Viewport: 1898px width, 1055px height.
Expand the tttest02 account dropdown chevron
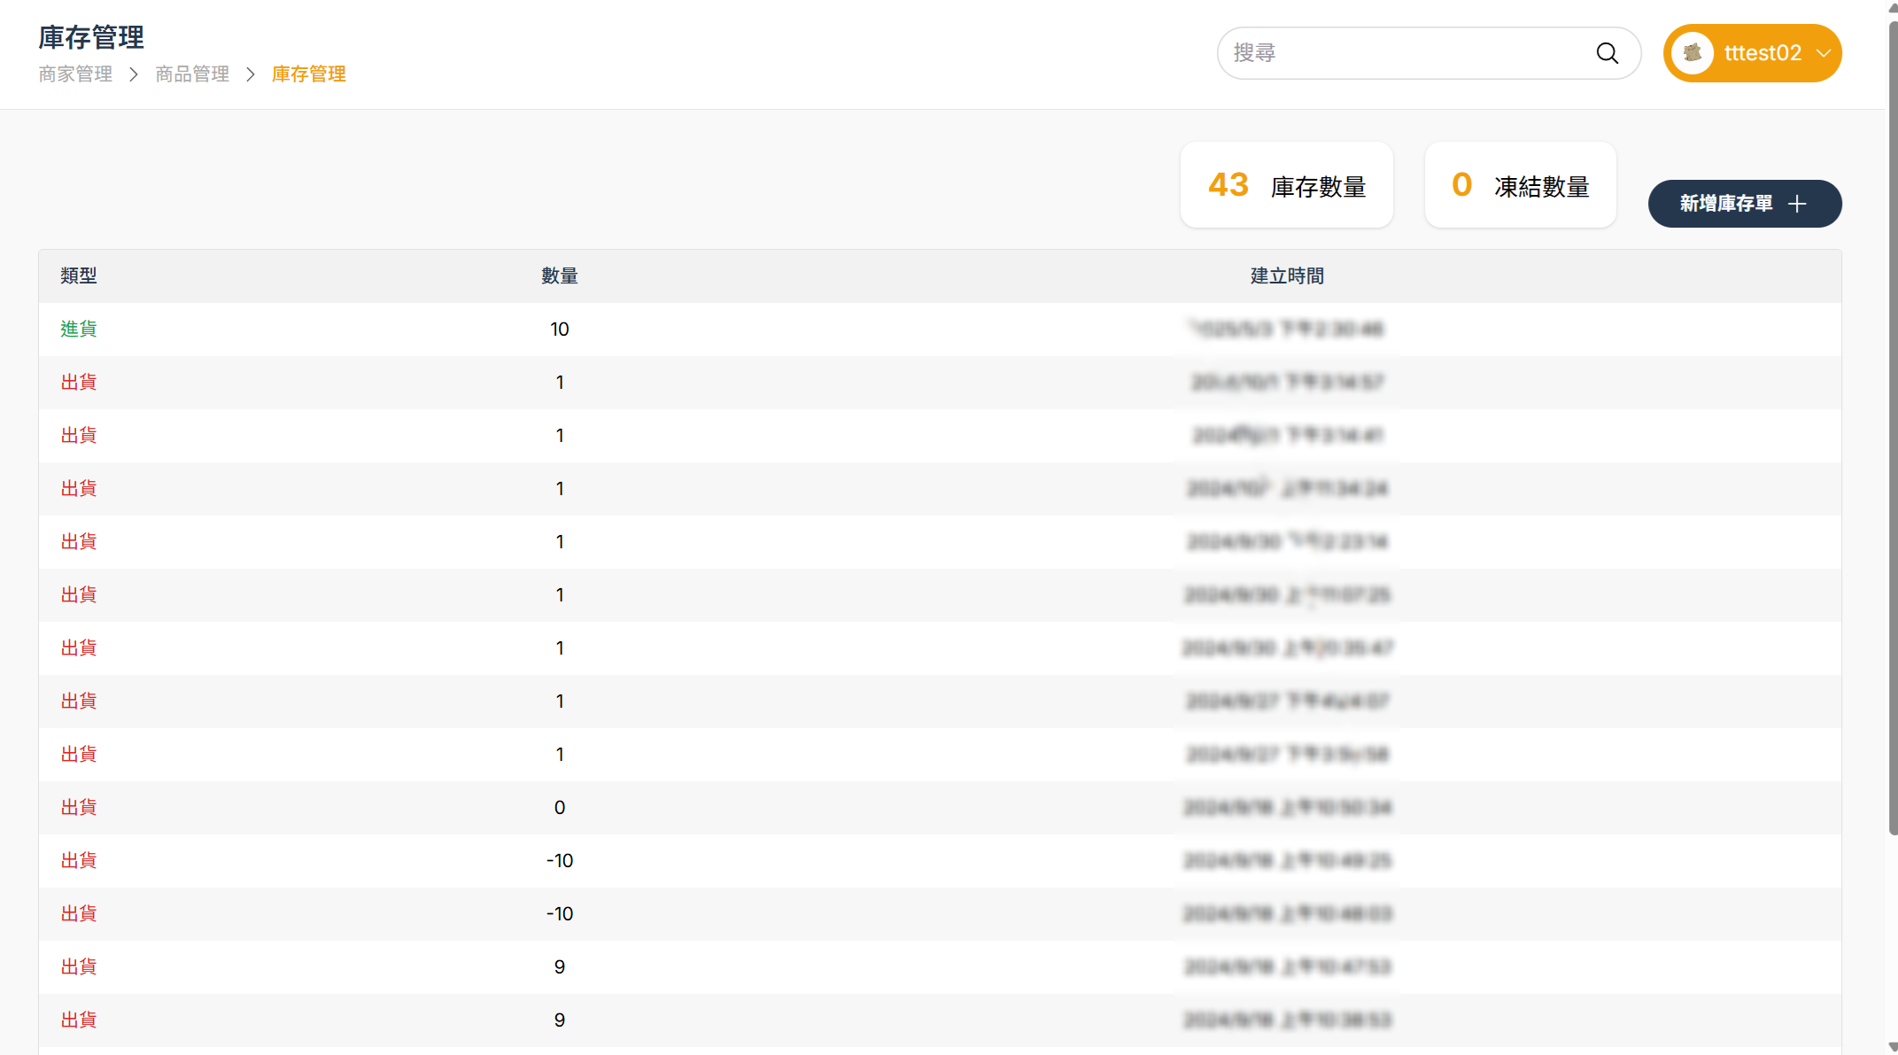coord(1823,53)
